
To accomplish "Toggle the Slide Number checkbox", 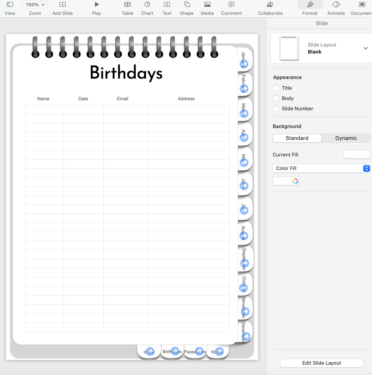I will tap(276, 109).
